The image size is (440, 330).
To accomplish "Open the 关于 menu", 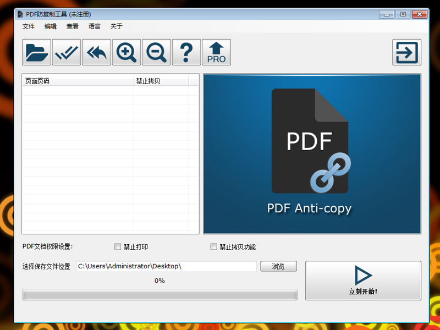I will click(116, 26).
